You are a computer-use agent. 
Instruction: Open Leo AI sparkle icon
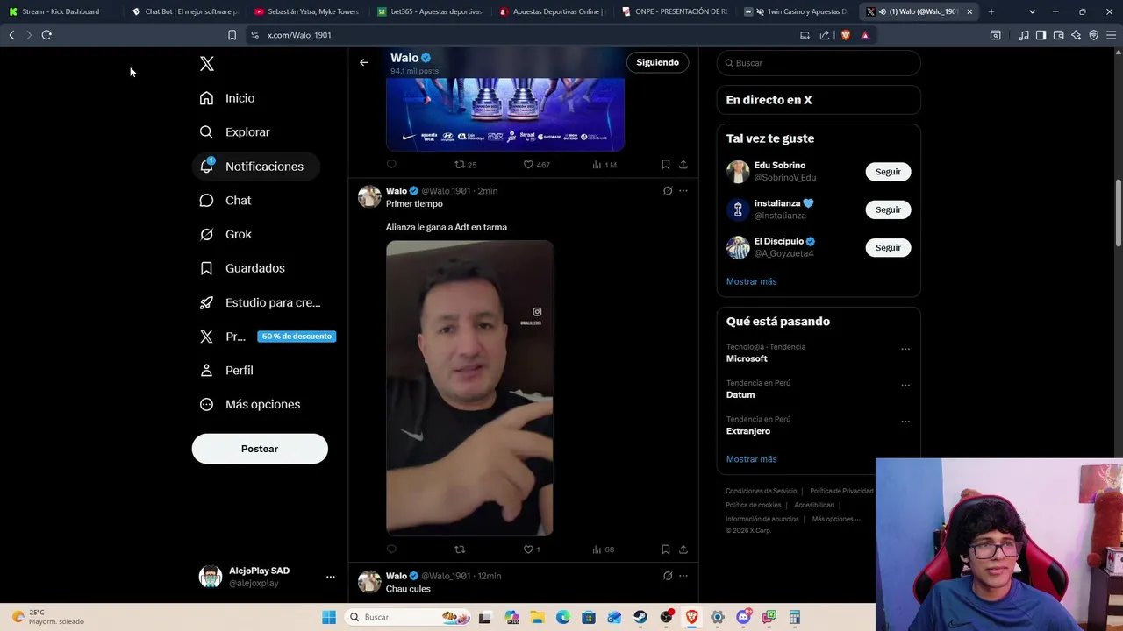point(1076,35)
